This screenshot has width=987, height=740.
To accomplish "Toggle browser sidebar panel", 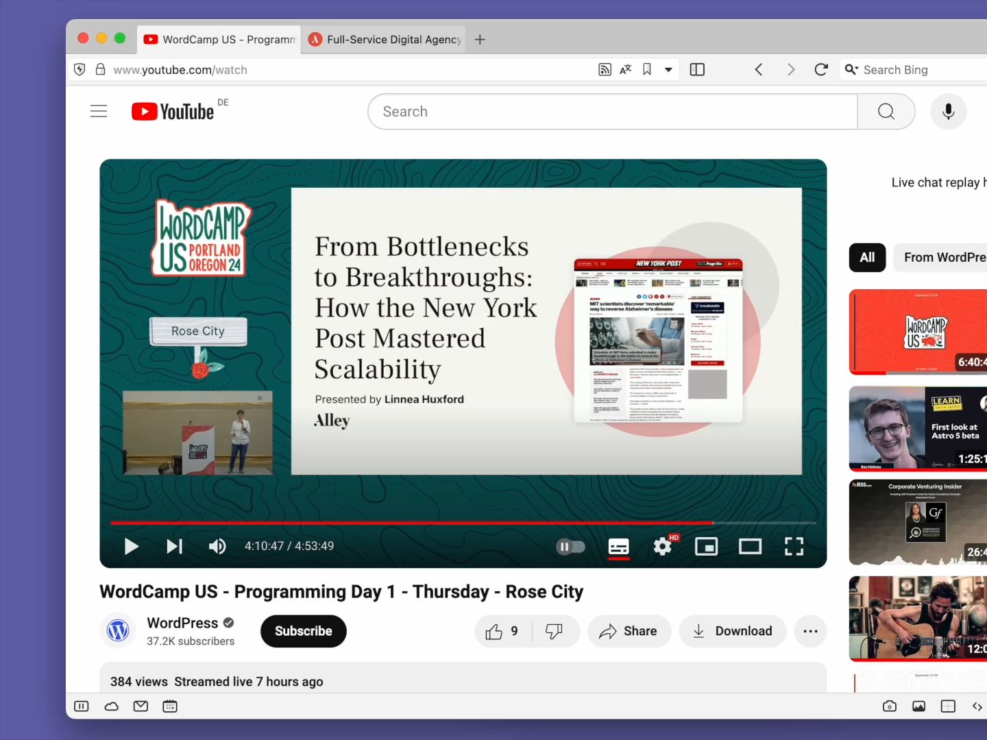I will pos(697,69).
